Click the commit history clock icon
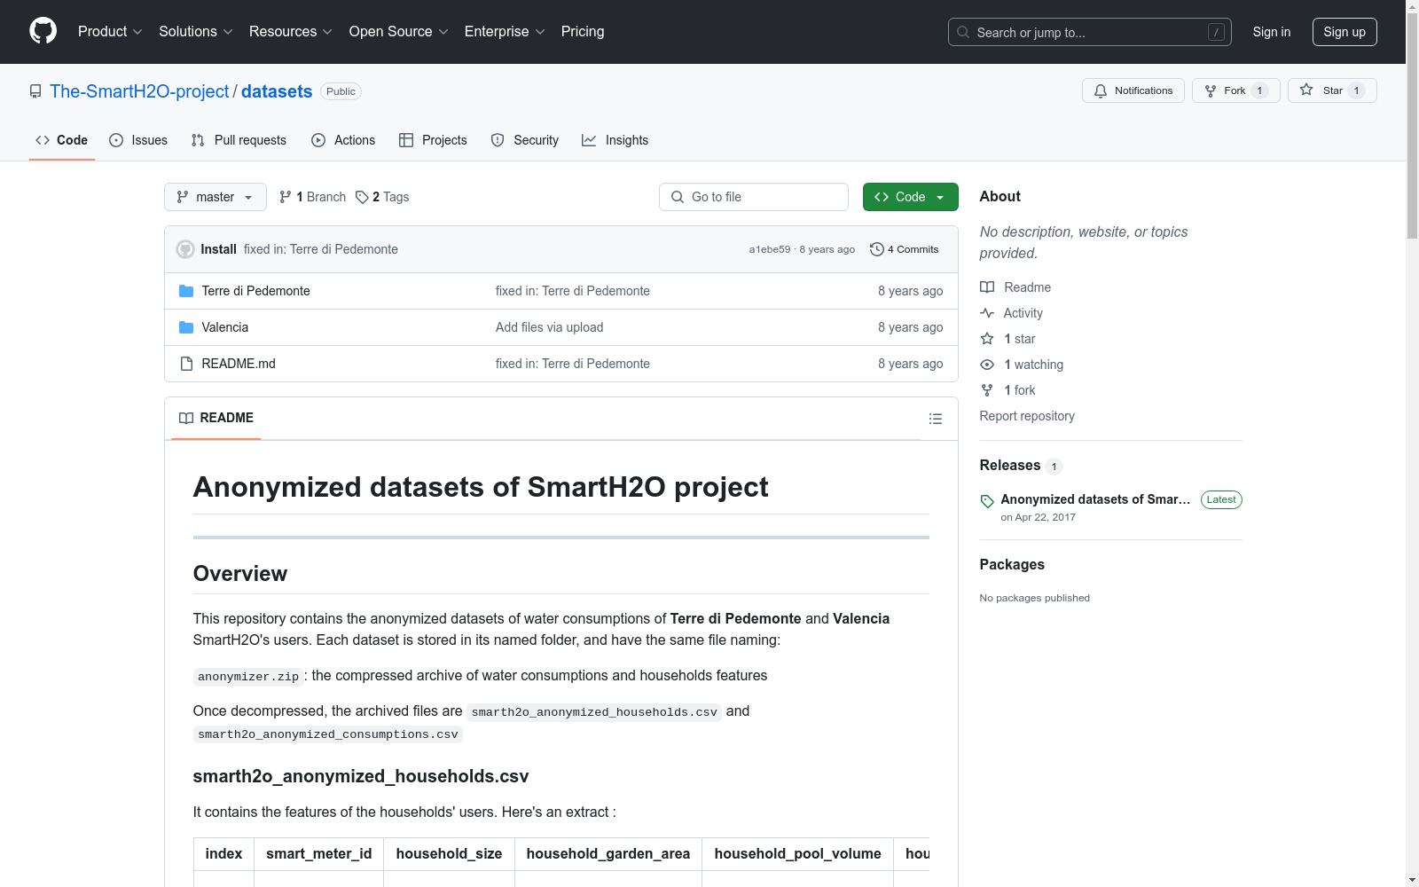1419x887 pixels. [x=877, y=249]
